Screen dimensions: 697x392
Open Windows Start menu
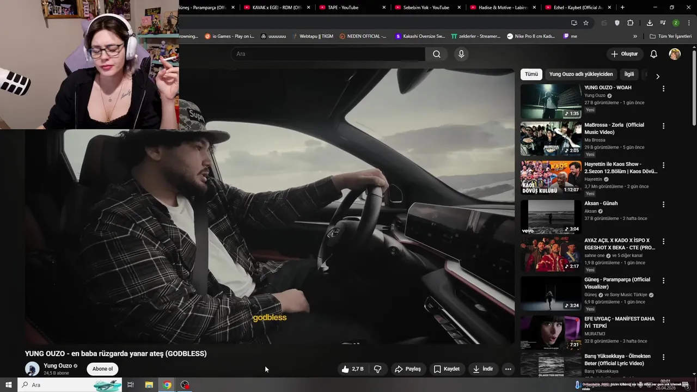tap(9, 385)
